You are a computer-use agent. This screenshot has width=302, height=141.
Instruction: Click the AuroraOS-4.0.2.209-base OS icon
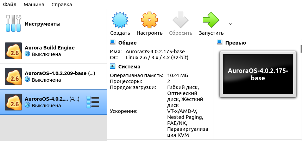pyautogui.click(x=13, y=76)
